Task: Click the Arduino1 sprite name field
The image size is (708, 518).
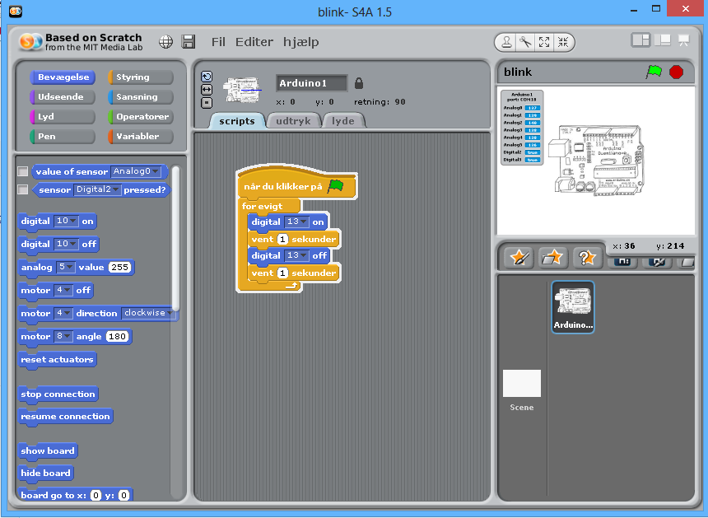Action: pyautogui.click(x=311, y=83)
